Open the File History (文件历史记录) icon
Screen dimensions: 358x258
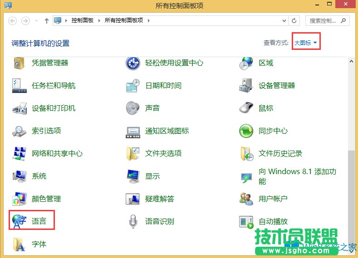tap(247, 154)
